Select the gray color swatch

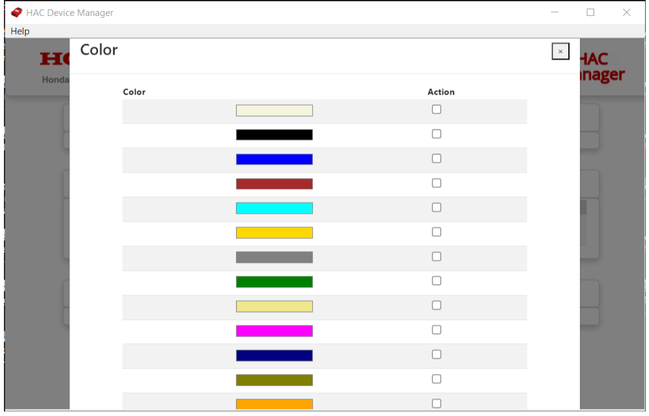[274, 257]
